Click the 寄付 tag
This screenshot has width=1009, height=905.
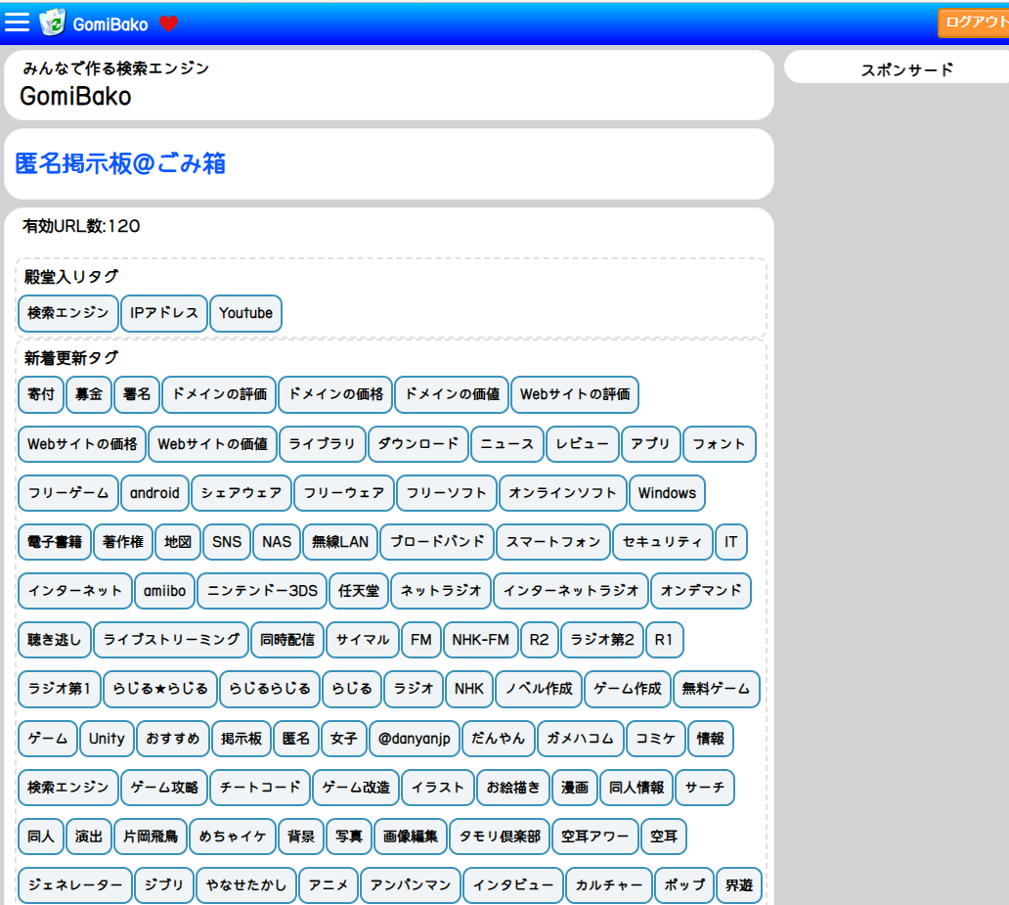[41, 394]
